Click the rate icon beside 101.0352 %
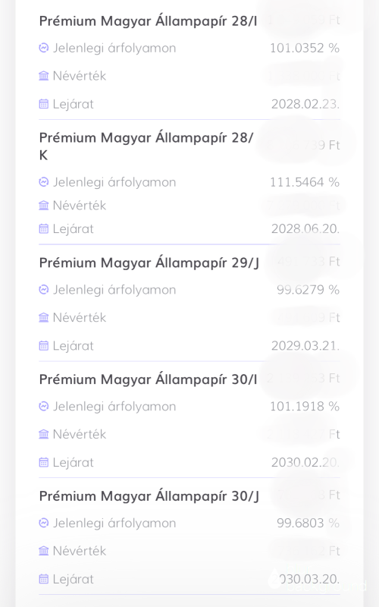The height and width of the screenshot is (607, 379). [x=44, y=48]
